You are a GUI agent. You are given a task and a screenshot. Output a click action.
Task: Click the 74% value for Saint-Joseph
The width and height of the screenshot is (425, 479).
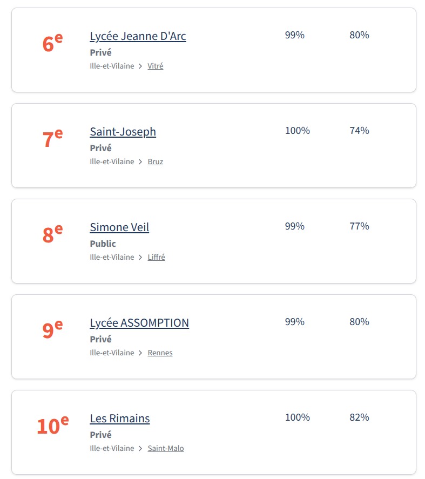359,131
